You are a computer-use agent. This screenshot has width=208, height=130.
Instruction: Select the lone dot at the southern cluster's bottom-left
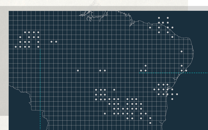point(105,114)
